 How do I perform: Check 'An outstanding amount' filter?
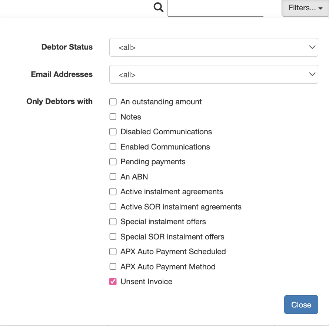tap(113, 101)
